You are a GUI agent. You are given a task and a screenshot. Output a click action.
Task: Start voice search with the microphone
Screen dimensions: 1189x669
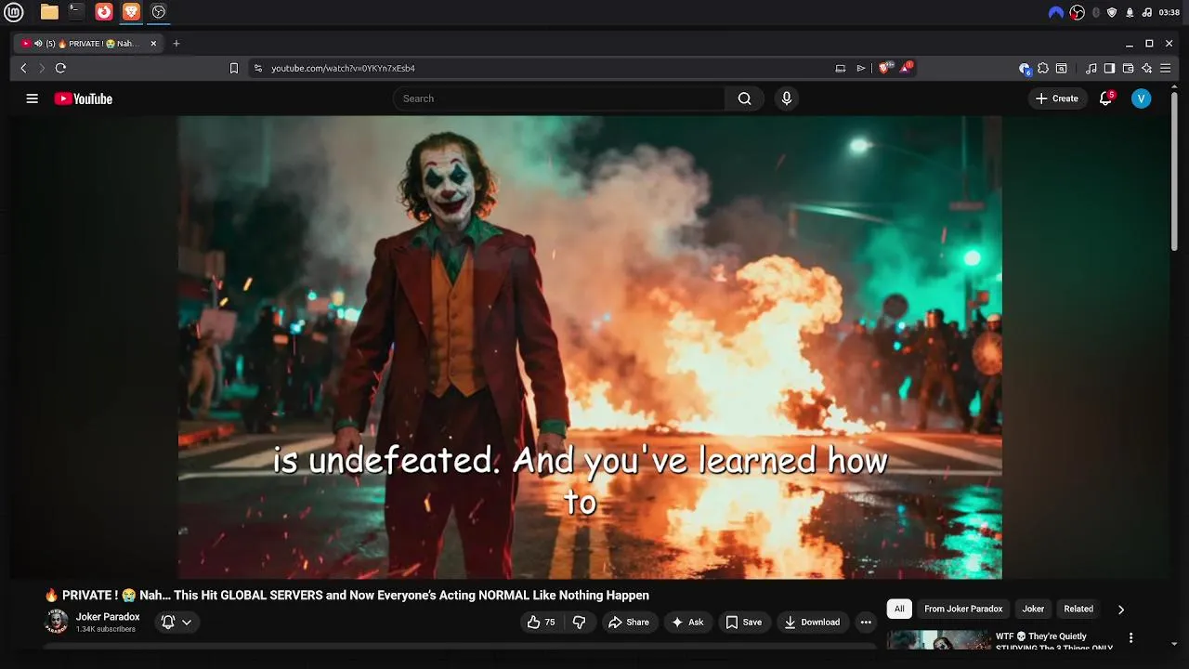click(787, 98)
